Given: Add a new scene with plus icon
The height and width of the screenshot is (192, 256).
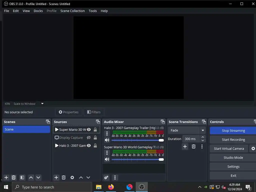Looking at the screenshot, I should point(6,177).
